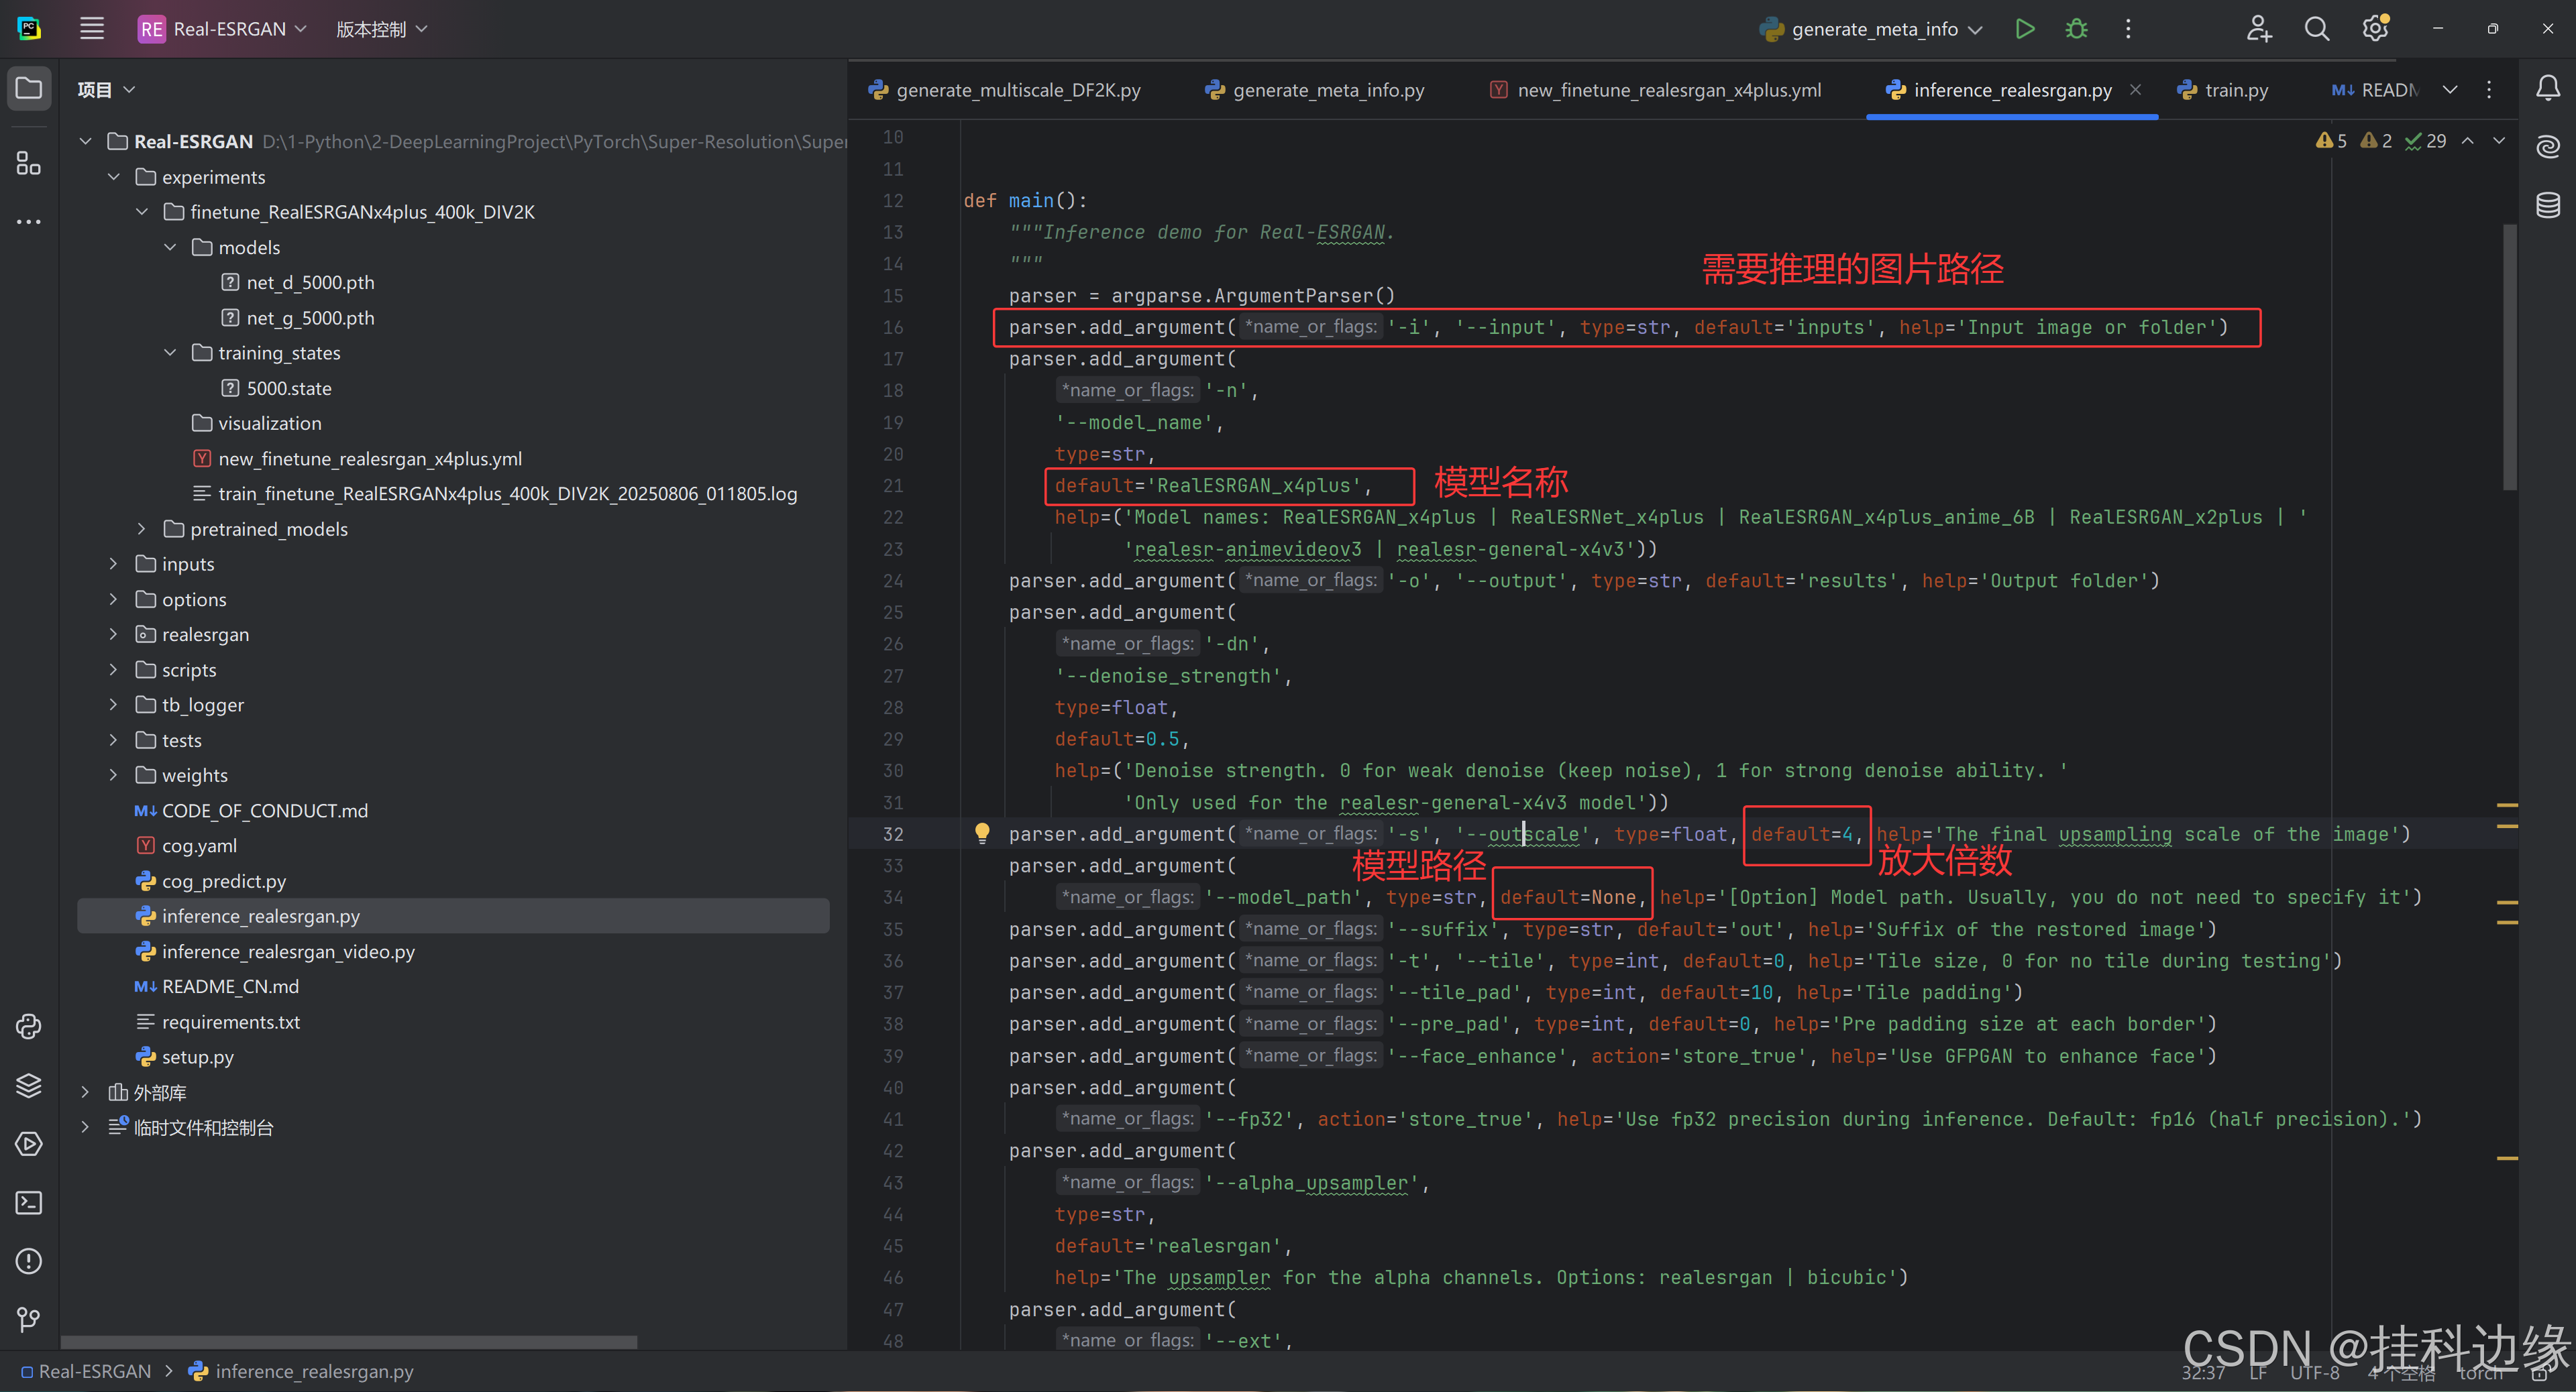Click the Debug bug icon
Screen dimensions: 2576x1392
[2076, 29]
